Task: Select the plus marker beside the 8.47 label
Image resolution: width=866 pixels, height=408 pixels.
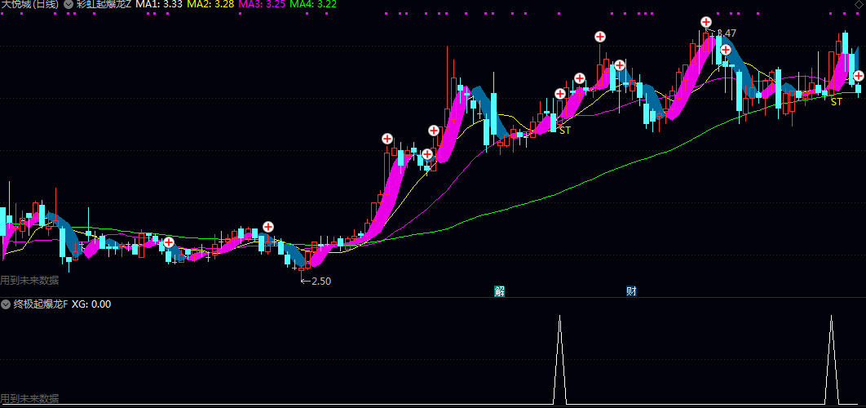Action: point(706,23)
